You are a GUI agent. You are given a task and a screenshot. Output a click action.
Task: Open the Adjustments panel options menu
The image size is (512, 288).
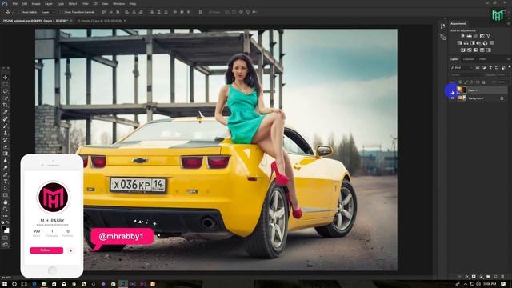pos(509,23)
